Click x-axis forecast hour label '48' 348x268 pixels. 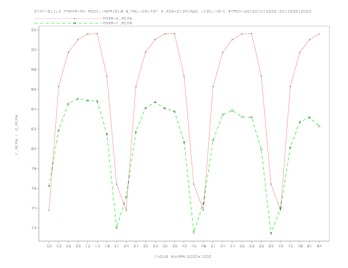coord(203,246)
